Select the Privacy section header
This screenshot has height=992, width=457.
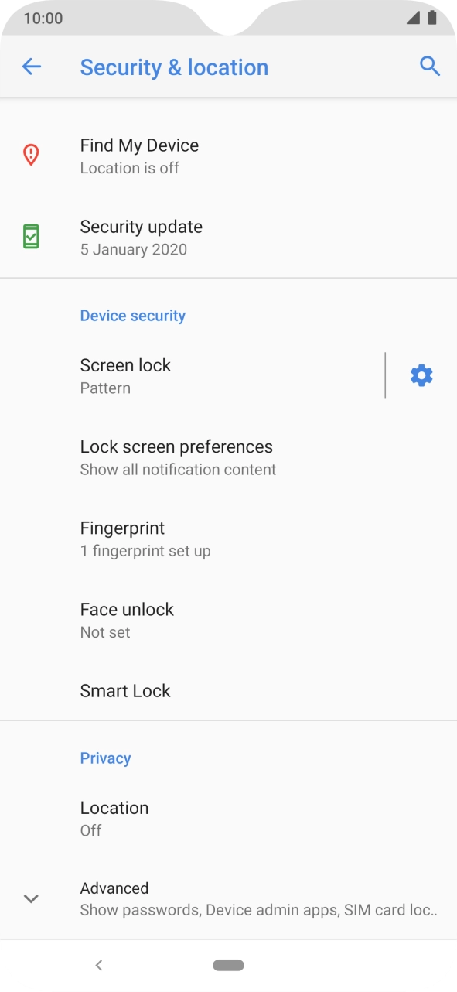[105, 758]
